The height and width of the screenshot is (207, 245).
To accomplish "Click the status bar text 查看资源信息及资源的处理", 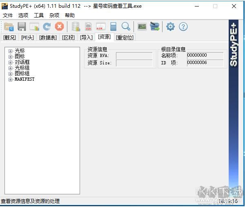I will click(x=30, y=201).
